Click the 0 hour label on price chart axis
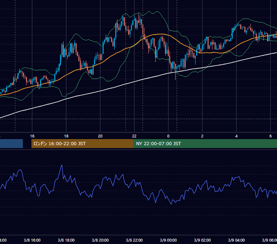277x244 pixels. pyautogui.click(x=168, y=136)
